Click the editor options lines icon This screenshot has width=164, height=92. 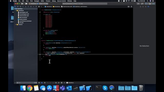tap(128, 7)
